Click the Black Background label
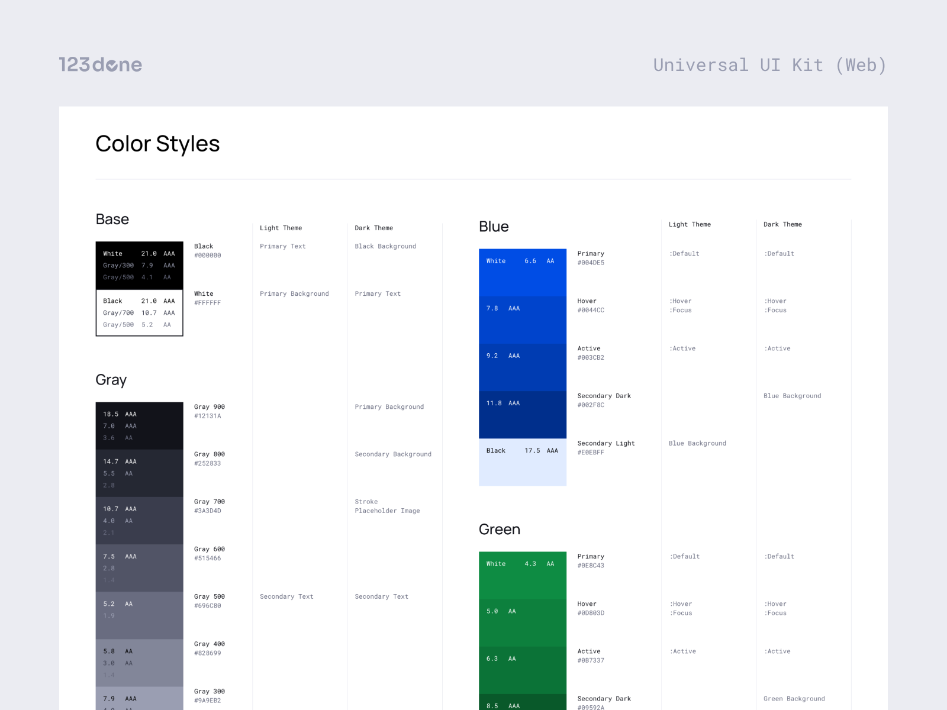Viewport: 947px width, 710px height. (385, 247)
